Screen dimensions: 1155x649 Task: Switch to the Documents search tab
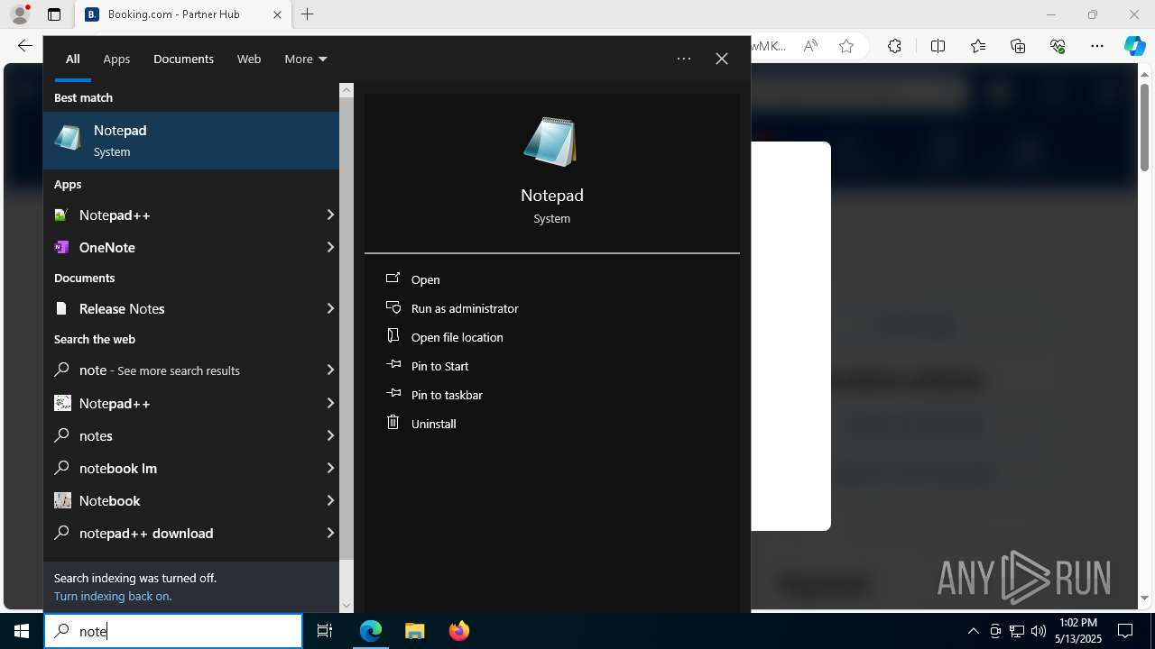(x=183, y=59)
